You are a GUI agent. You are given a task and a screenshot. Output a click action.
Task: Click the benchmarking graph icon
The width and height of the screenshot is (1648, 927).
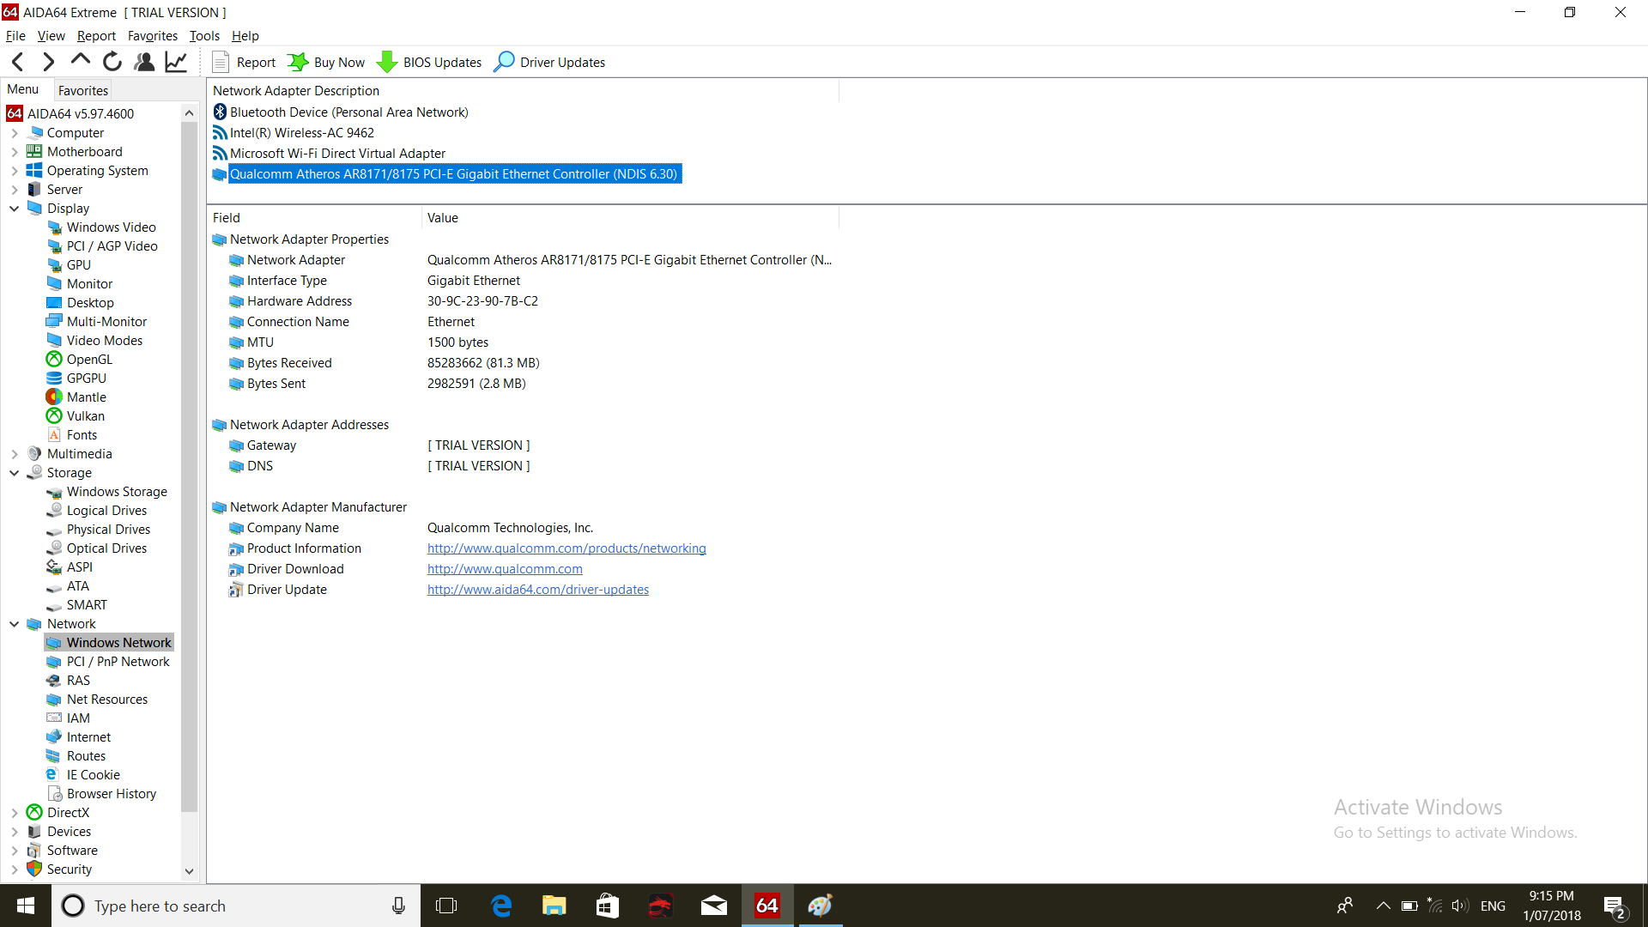click(174, 61)
